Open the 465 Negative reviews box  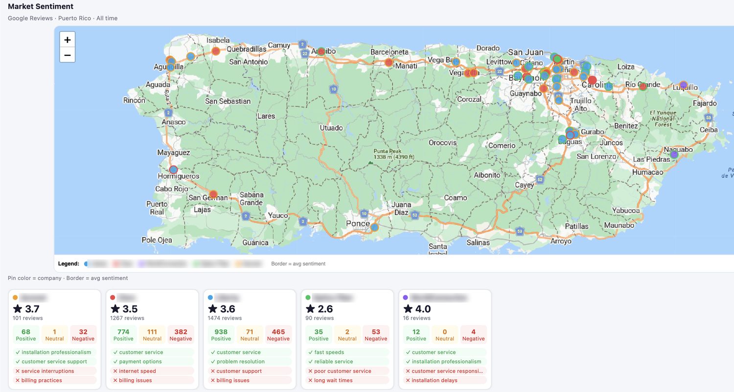click(278, 335)
